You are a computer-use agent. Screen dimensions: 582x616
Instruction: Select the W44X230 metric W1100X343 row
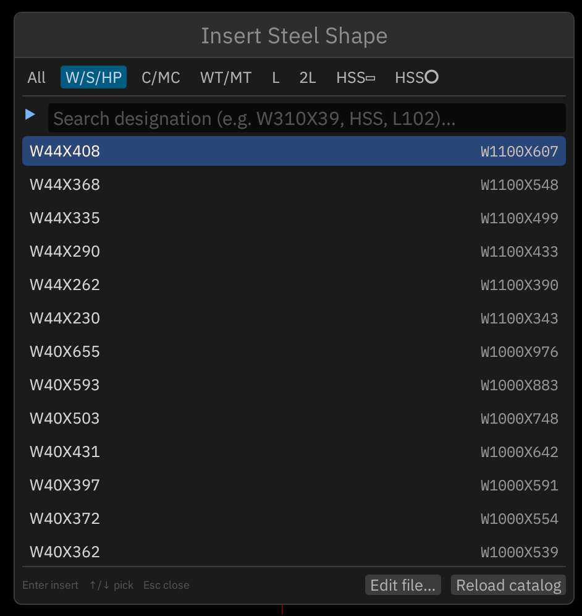point(294,318)
